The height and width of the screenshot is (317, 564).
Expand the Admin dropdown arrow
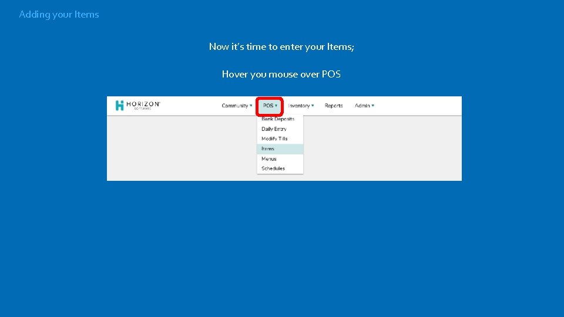[x=373, y=106]
